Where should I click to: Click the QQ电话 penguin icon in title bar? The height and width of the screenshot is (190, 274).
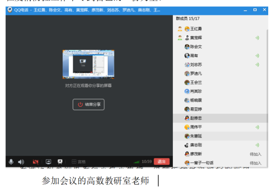[x=10, y=10]
